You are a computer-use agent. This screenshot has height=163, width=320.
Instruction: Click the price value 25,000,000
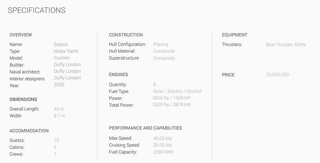(x=277, y=74)
